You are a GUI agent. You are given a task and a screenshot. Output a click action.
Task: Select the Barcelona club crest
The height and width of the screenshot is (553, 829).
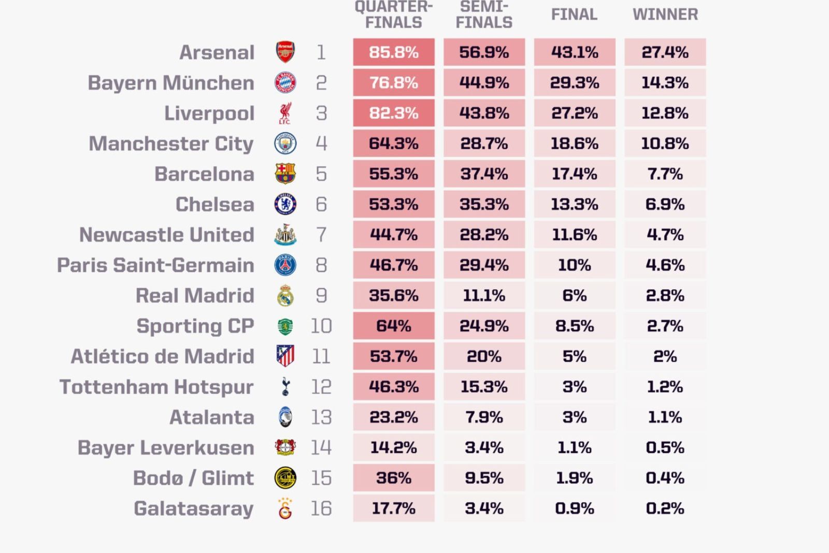(x=285, y=174)
